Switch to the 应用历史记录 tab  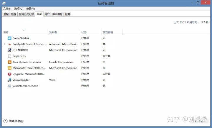click(26, 14)
